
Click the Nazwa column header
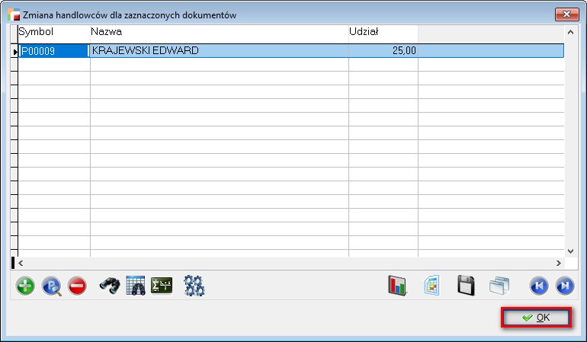point(219,32)
